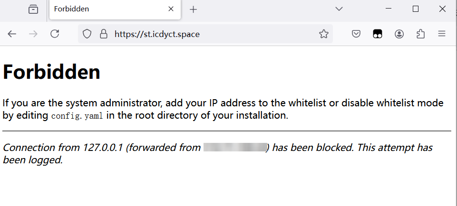Click the tracking protection shield icon

[87, 34]
